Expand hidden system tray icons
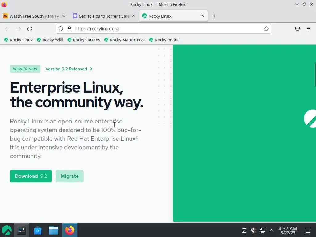Image resolution: width=316 pixels, height=237 pixels. (x=271, y=230)
